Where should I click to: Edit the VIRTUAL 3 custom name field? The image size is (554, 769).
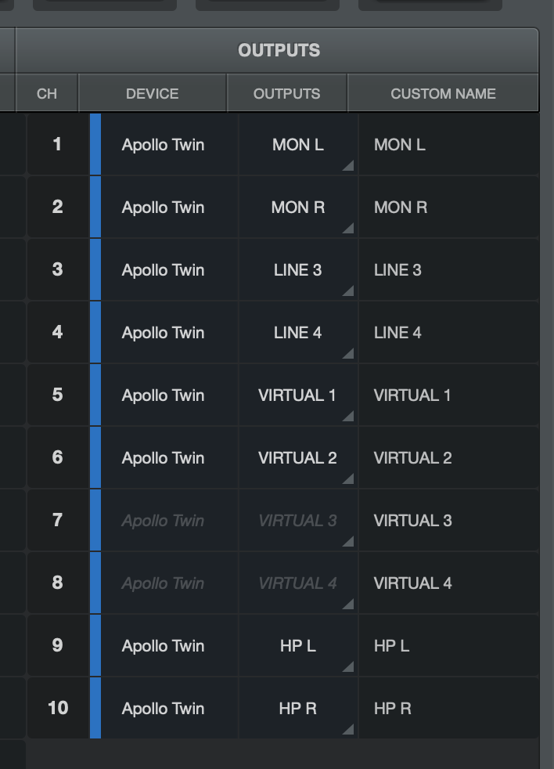[x=448, y=520]
